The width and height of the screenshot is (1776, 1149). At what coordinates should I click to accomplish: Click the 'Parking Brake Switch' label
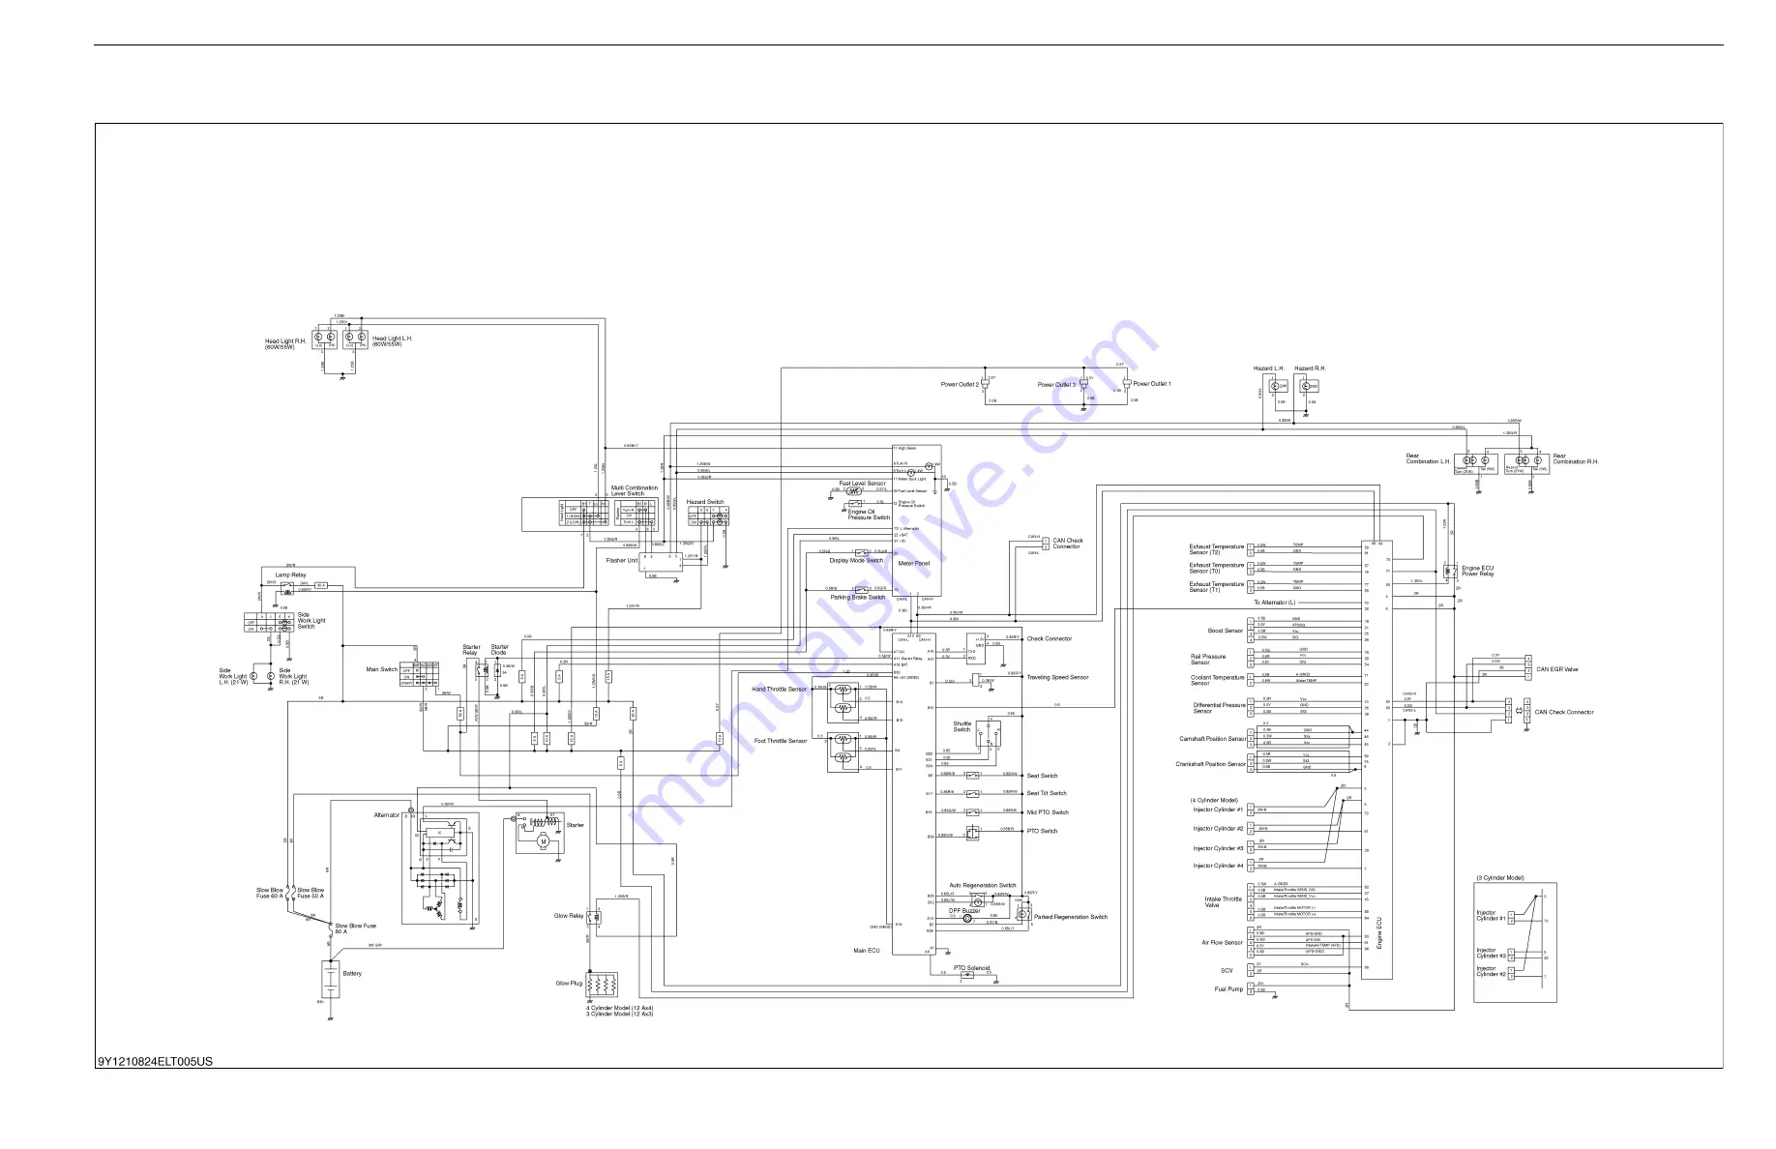858,597
